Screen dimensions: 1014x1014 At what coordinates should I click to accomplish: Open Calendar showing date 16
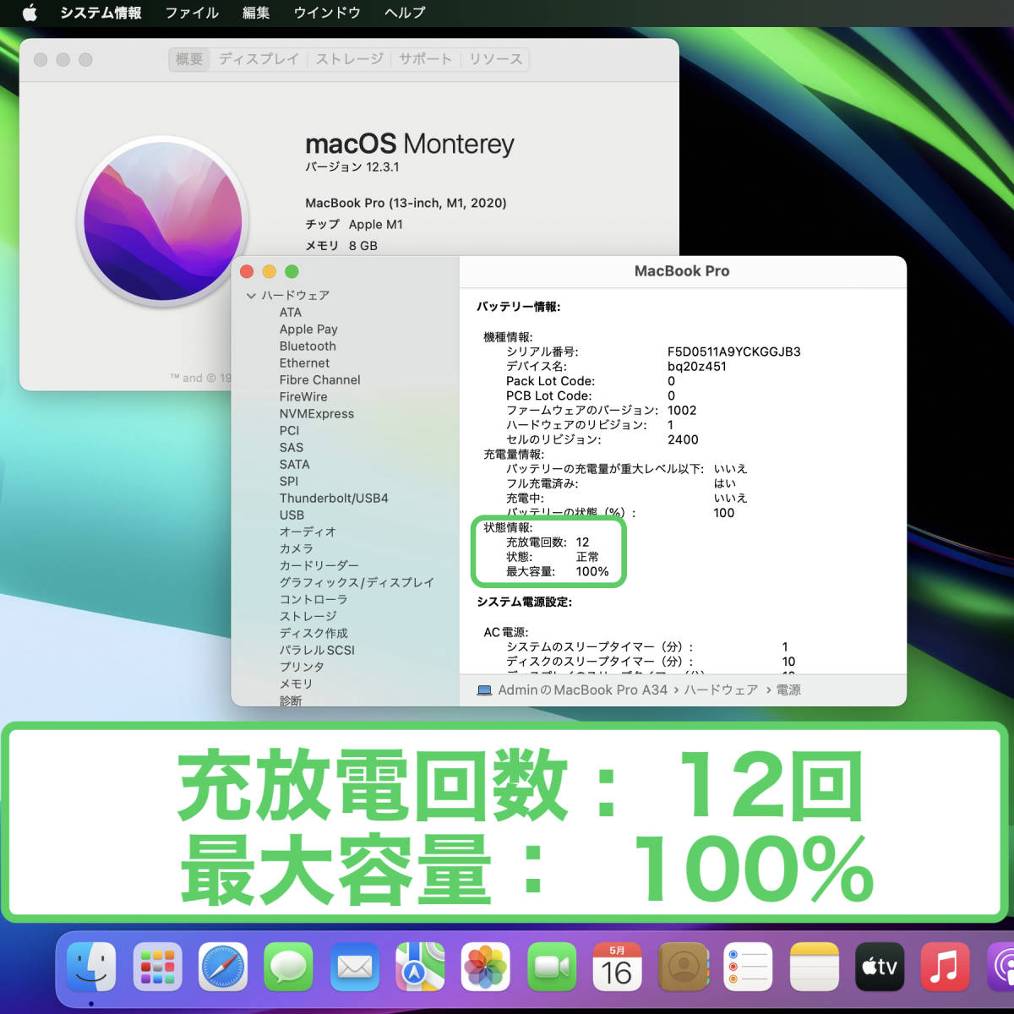click(617, 967)
